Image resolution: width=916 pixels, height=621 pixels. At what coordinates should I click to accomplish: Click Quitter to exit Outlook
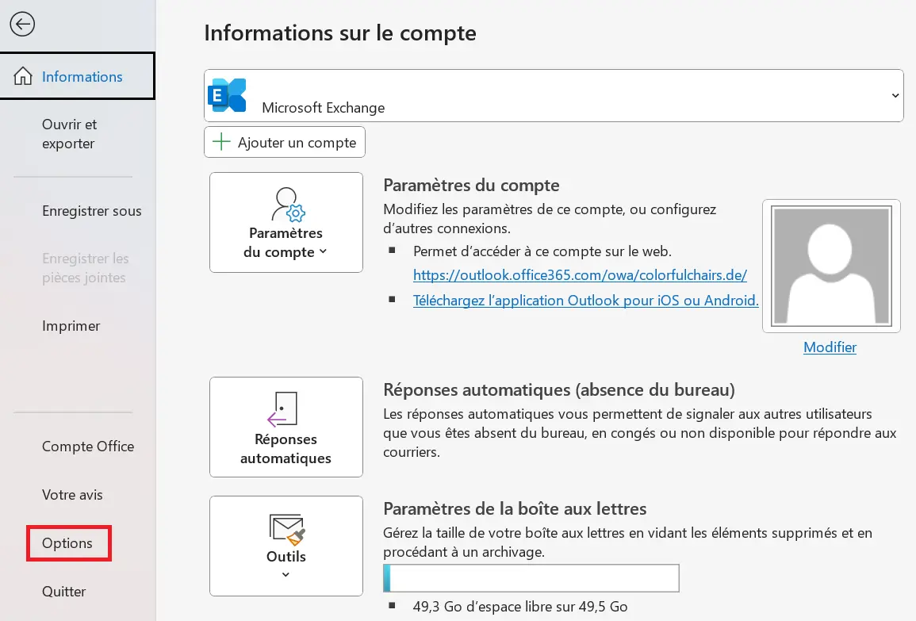63,591
